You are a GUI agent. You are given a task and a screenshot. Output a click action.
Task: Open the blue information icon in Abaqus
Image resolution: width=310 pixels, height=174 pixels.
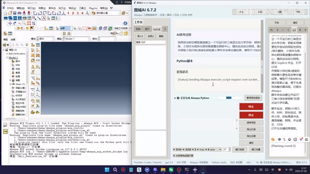point(125,23)
